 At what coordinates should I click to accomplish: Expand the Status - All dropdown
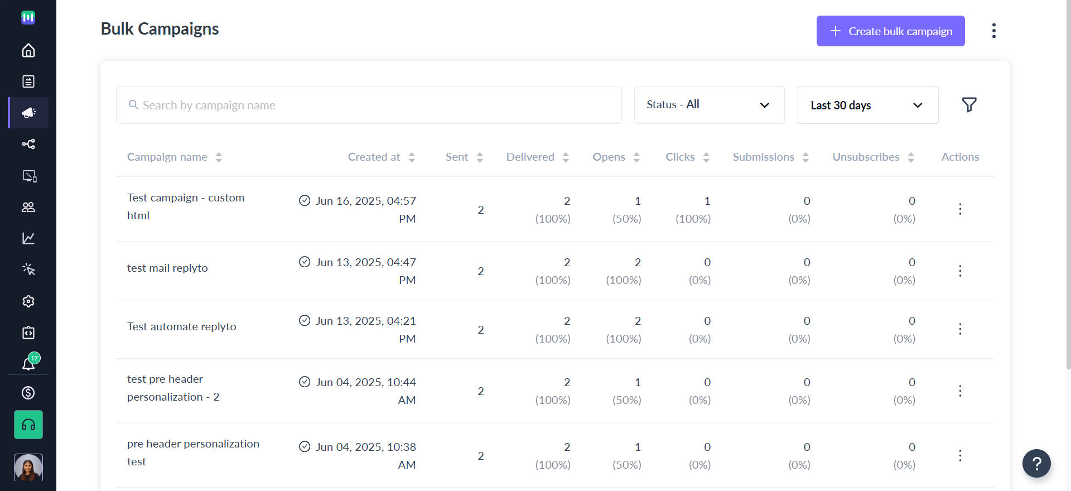coord(710,105)
